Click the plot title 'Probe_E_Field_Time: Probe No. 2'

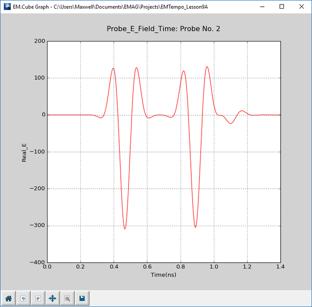click(x=163, y=29)
